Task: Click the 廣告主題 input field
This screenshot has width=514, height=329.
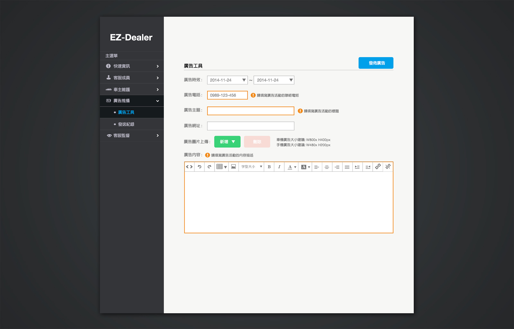Action: pyautogui.click(x=251, y=111)
